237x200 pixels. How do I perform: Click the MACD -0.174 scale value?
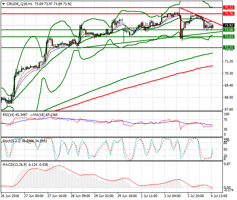point(228,190)
